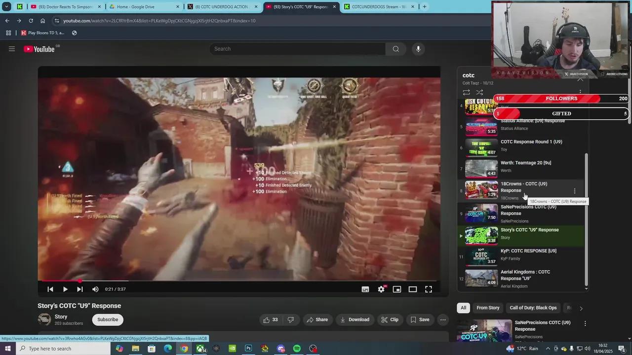The height and width of the screenshot is (355, 632).
Task: Switch to COTC UNDERDOG ACTION X tab
Action: pyautogui.click(x=223, y=7)
